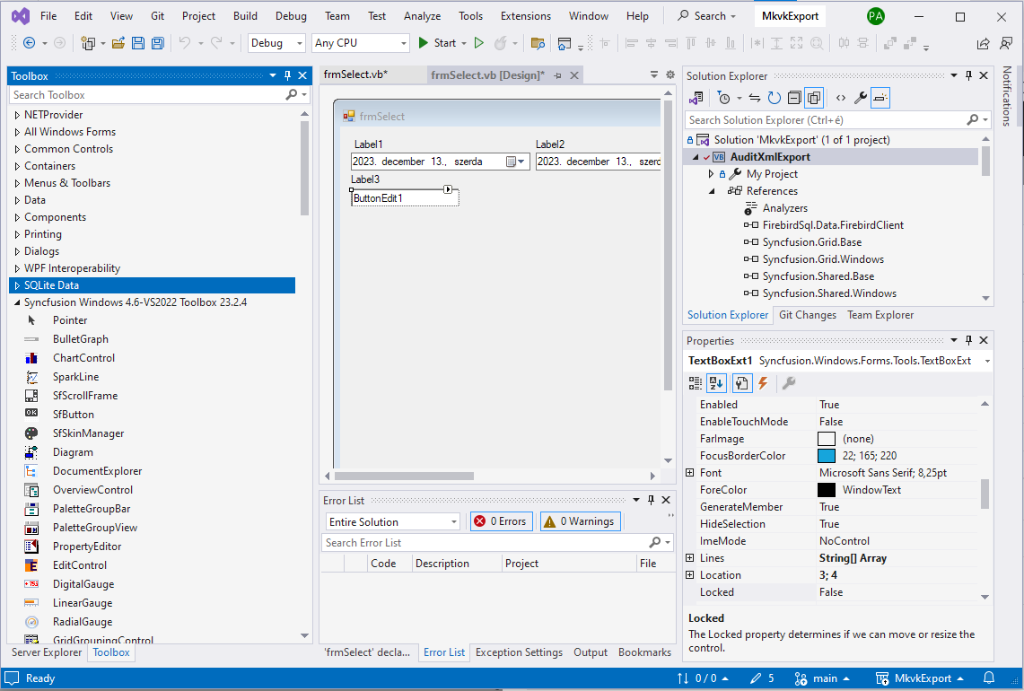Viewport: 1024px width, 691px height.
Task: Open the Build menu
Action: tap(245, 16)
